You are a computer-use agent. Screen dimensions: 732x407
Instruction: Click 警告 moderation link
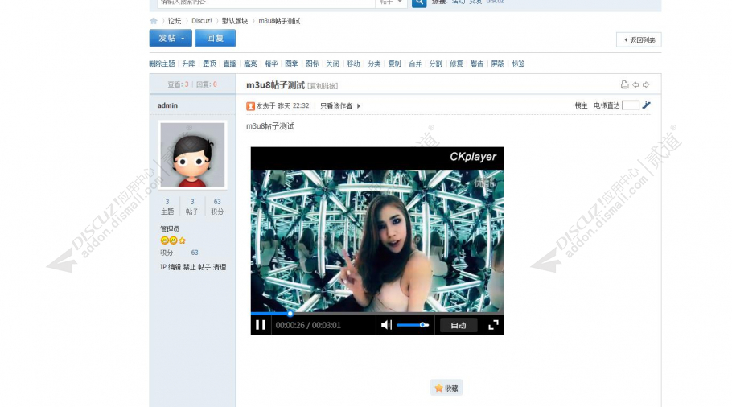click(x=477, y=64)
